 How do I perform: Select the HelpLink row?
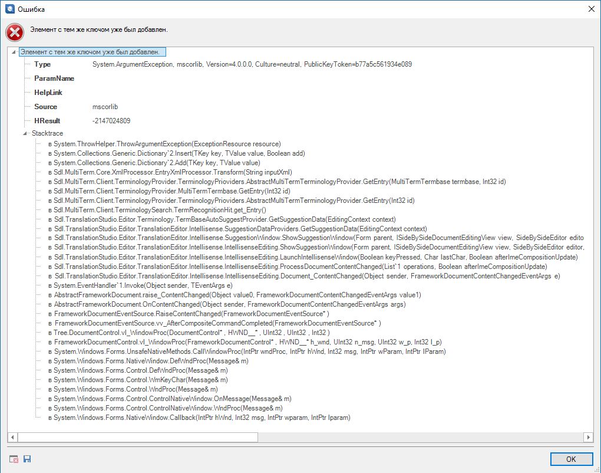pyautogui.click(x=48, y=93)
